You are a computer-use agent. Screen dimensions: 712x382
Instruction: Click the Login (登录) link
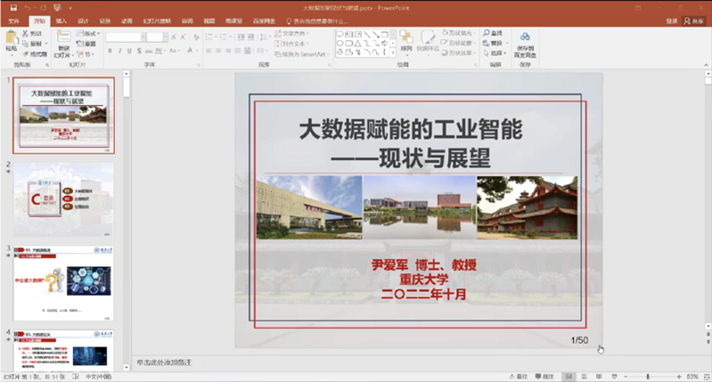(x=671, y=20)
